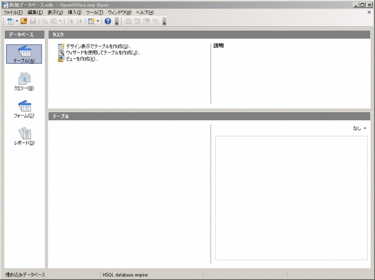Select the フォーム(C) forms icon
Image resolution: width=375 pixels, height=280 pixels.
[24, 109]
